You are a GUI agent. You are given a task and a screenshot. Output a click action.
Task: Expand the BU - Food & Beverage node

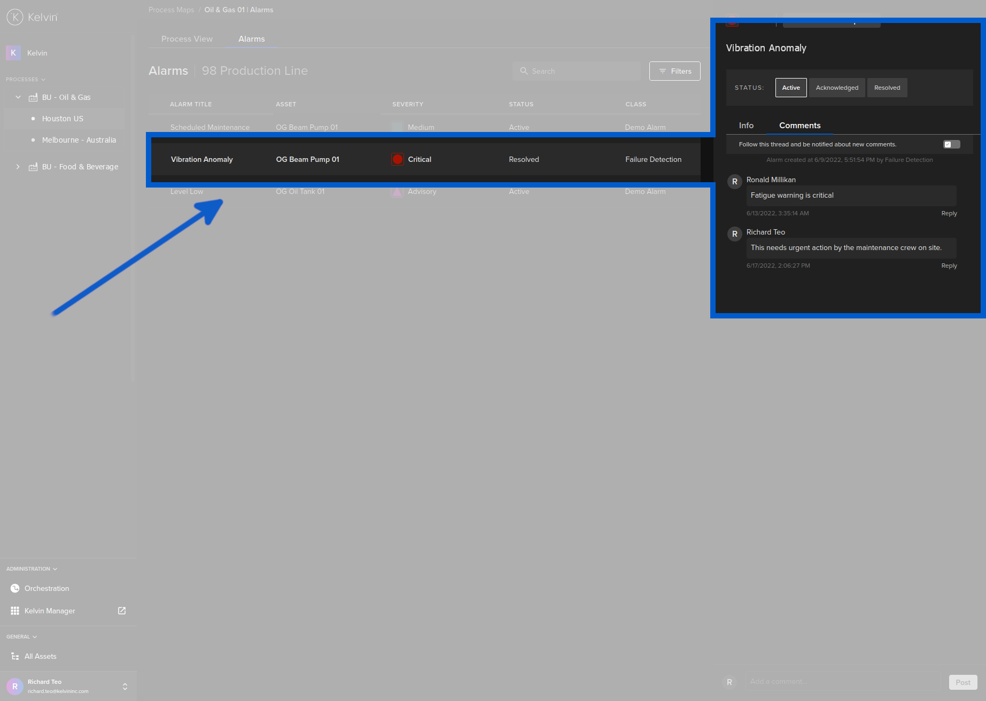click(x=18, y=167)
